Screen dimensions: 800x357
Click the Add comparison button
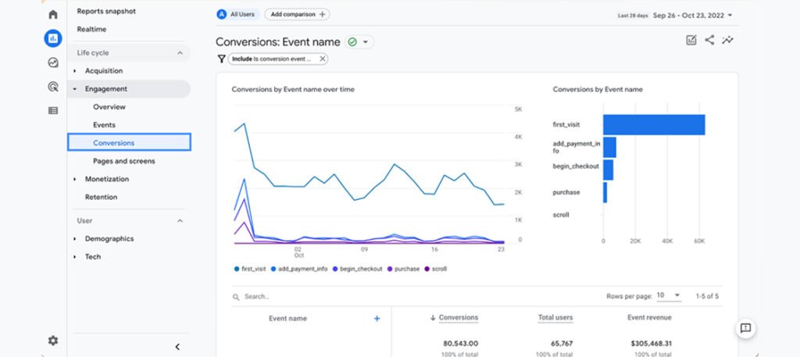tap(296, 14)
